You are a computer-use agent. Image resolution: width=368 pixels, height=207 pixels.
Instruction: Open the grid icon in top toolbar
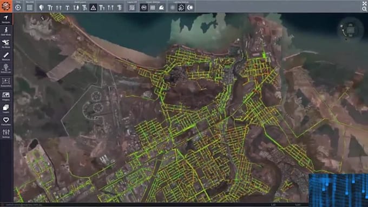pyautogui.click(x=30, y=8)
